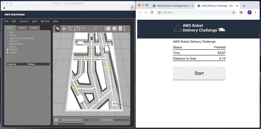This screenshot has height=129, width=261.
Task: Open the Window menu
Action: (x=45, y=21)
